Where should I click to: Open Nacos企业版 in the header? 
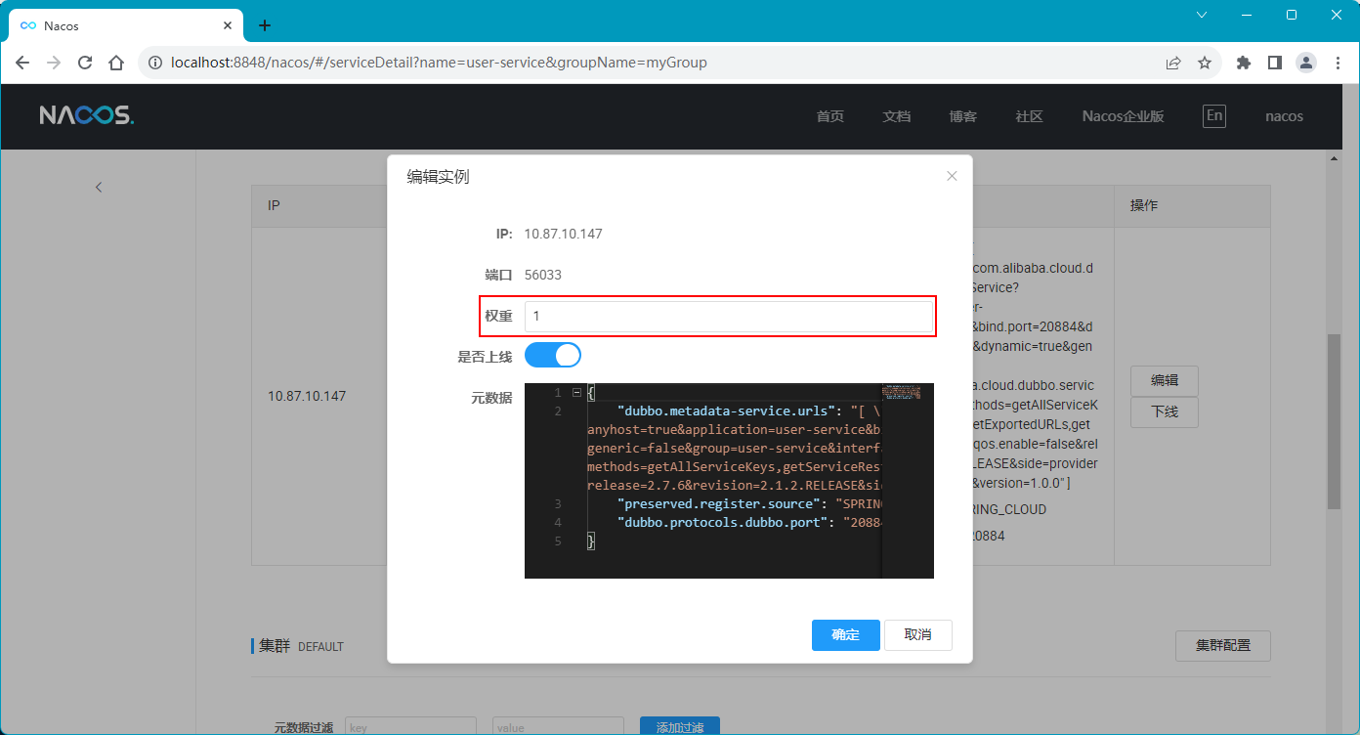1124,116
